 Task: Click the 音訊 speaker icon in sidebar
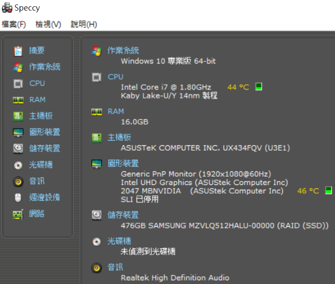tap(18, 181)
